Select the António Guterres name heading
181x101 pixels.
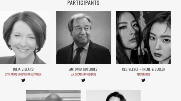[83, 69]
